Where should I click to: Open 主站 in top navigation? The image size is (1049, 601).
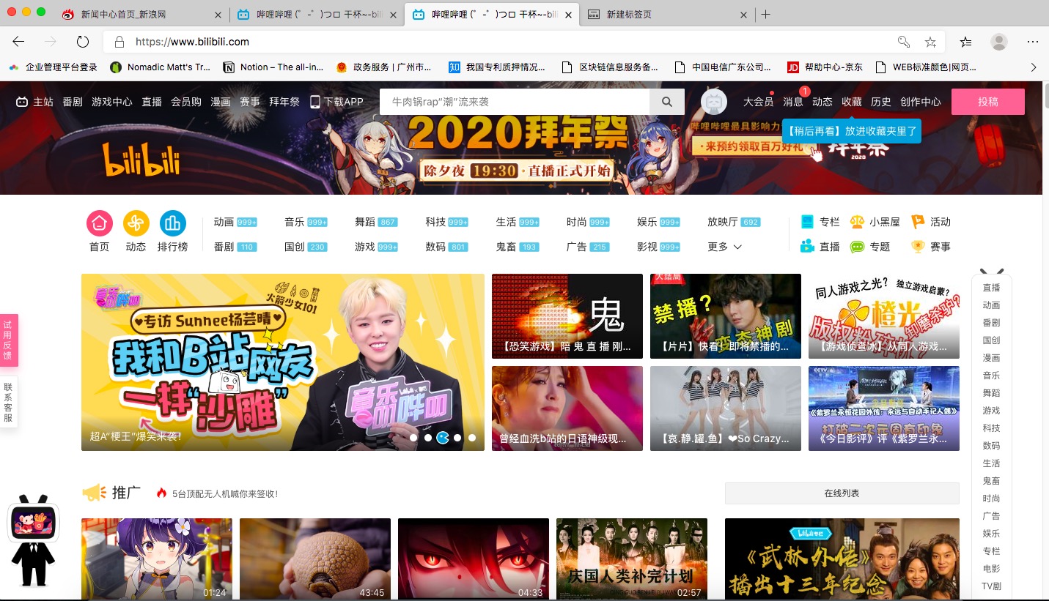click(x=34, y=102)
